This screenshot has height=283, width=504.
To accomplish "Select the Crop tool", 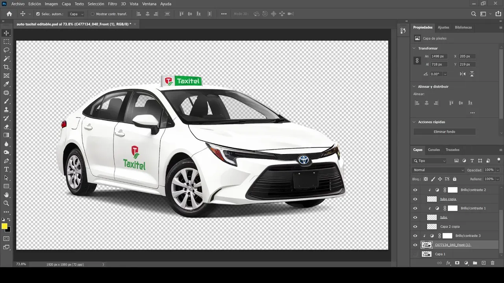I will 6,67.
